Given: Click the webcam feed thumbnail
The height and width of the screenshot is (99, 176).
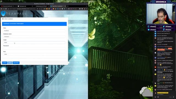Looking at the screenshot, I should pyautogui.click(x=161, y=13).
